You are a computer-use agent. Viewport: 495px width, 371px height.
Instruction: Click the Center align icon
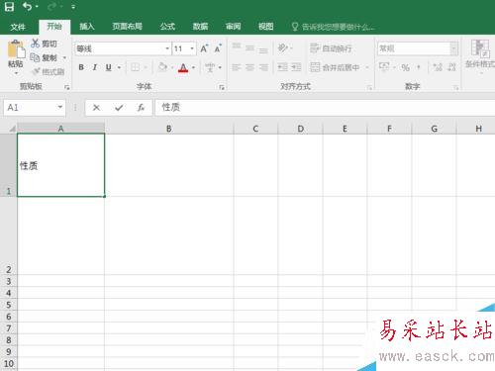(249, 67)
